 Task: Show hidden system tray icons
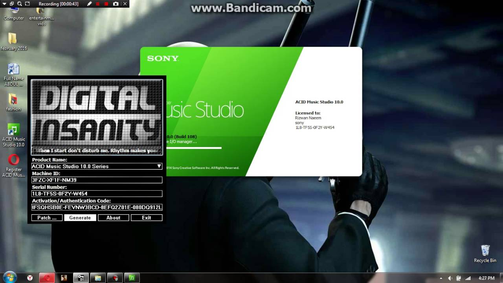click(x=441, y=278)
